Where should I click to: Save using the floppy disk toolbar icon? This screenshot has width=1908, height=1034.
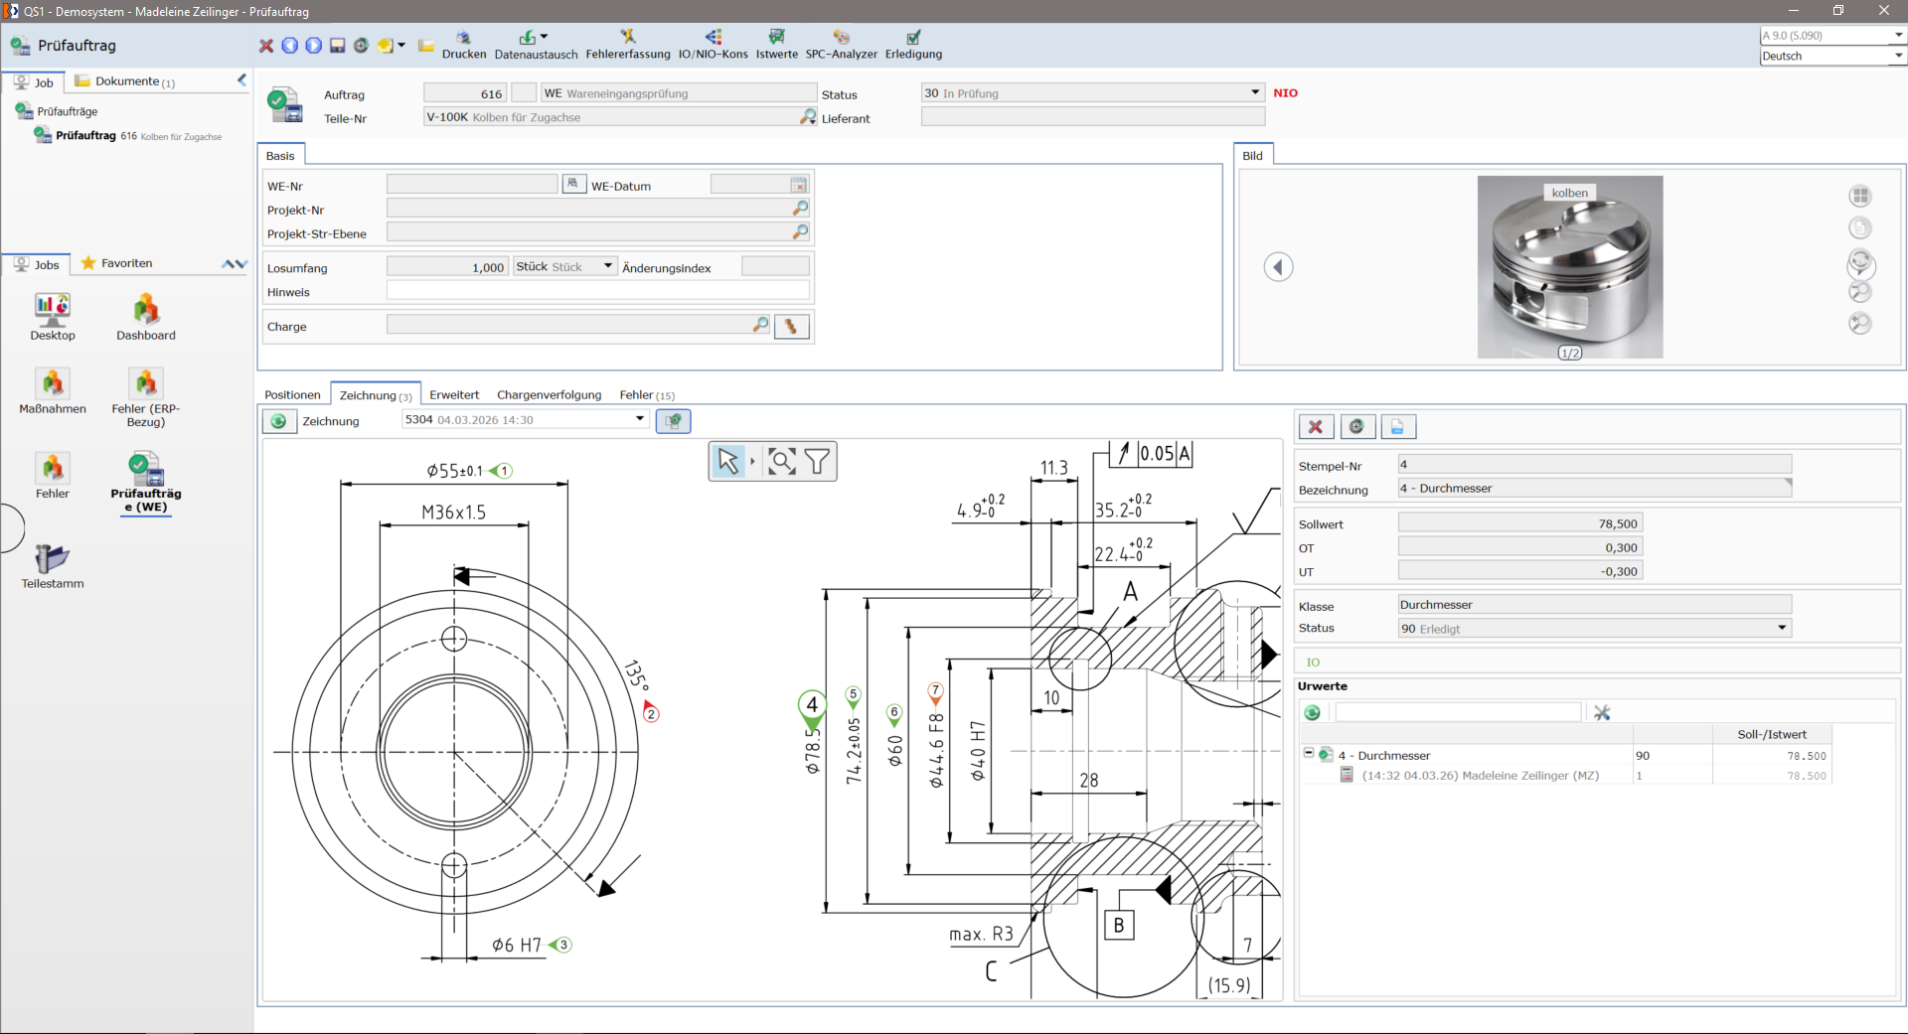click(x=338, y=46)
